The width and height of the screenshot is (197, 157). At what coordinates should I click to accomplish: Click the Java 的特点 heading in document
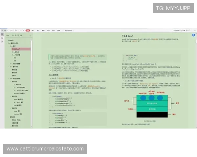tap(54, 75)
